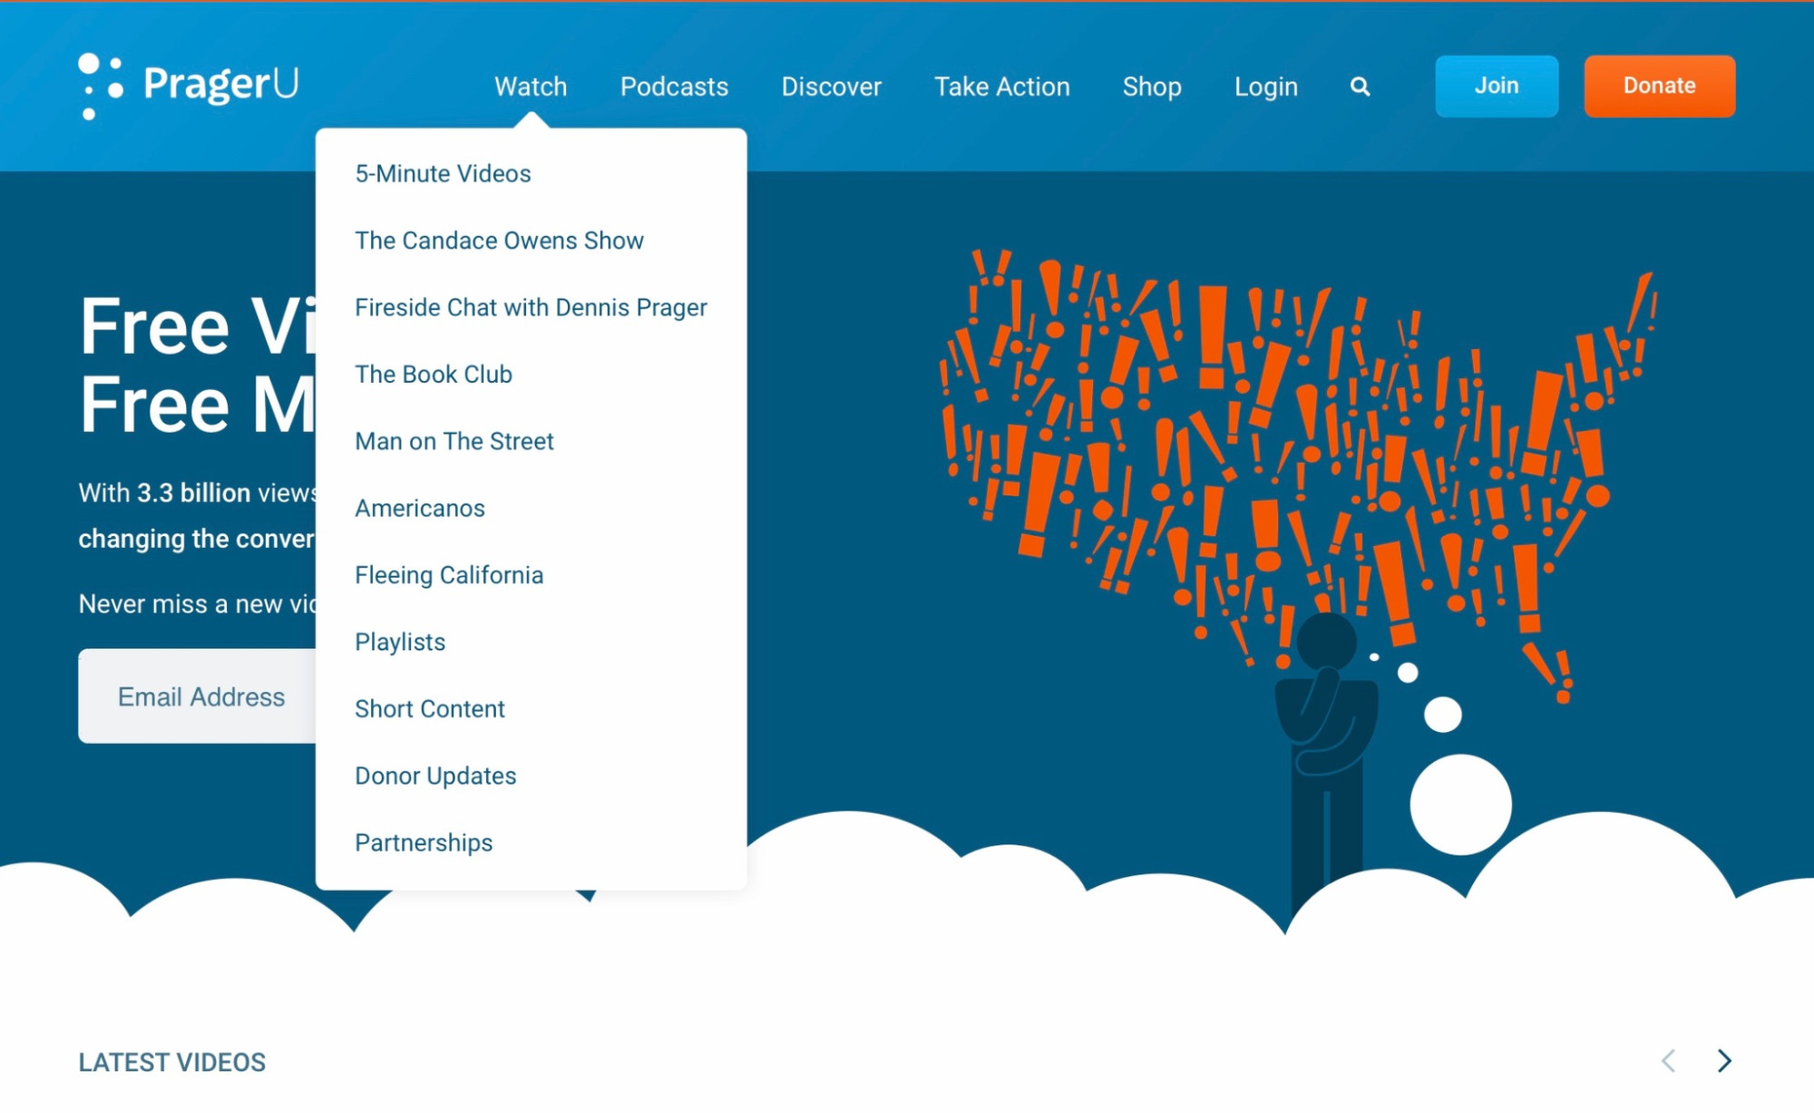Image resolution: width=1814 pixels, height=1113 pixels.
Task: Expand the Podcasts menu
Action: (x=674, y=87)
